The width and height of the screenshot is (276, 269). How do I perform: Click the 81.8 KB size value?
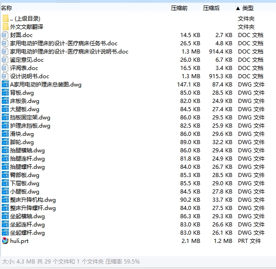point(190,159)
